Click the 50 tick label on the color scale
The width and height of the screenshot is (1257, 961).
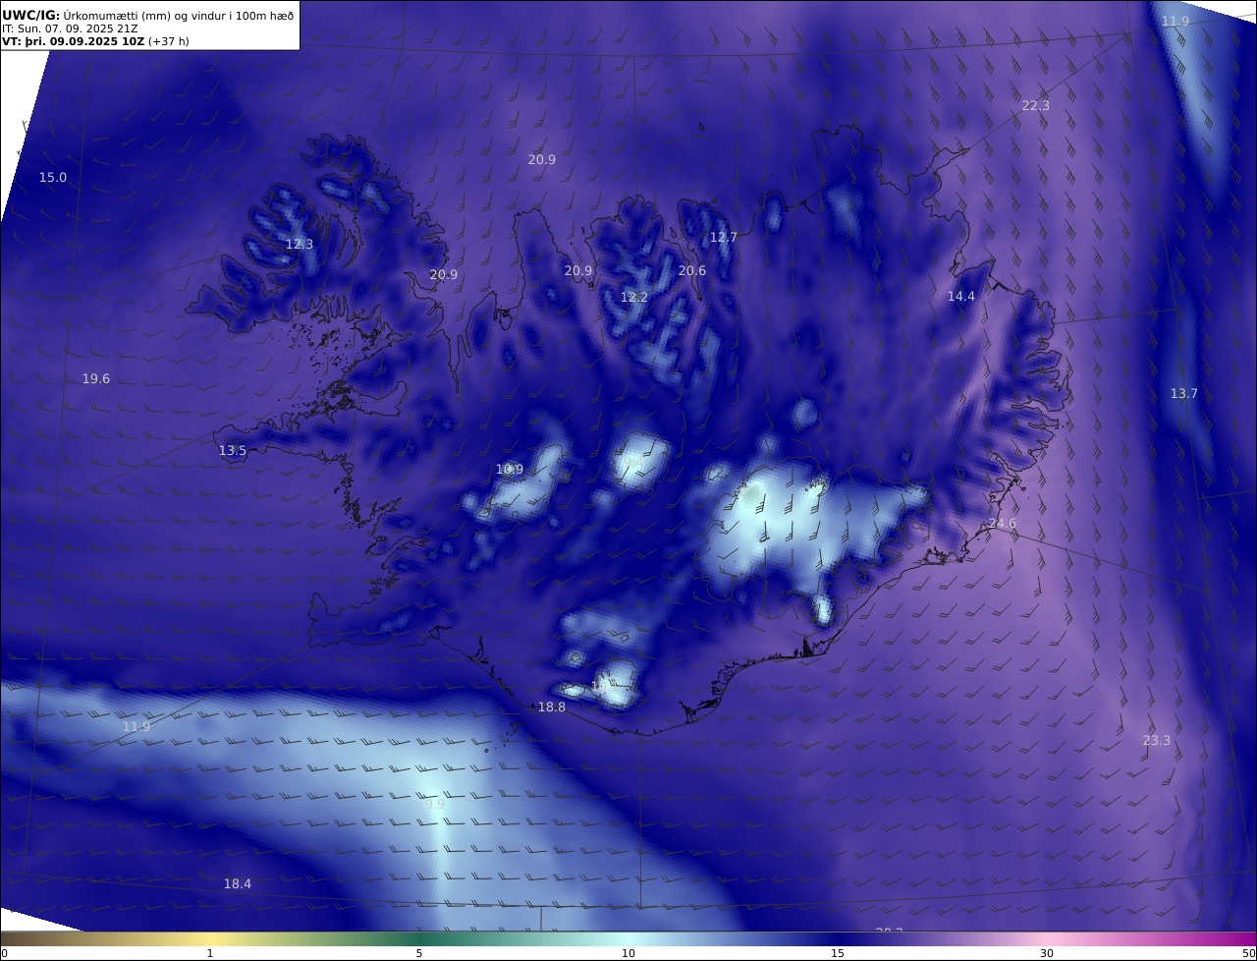coord(1248,953)
